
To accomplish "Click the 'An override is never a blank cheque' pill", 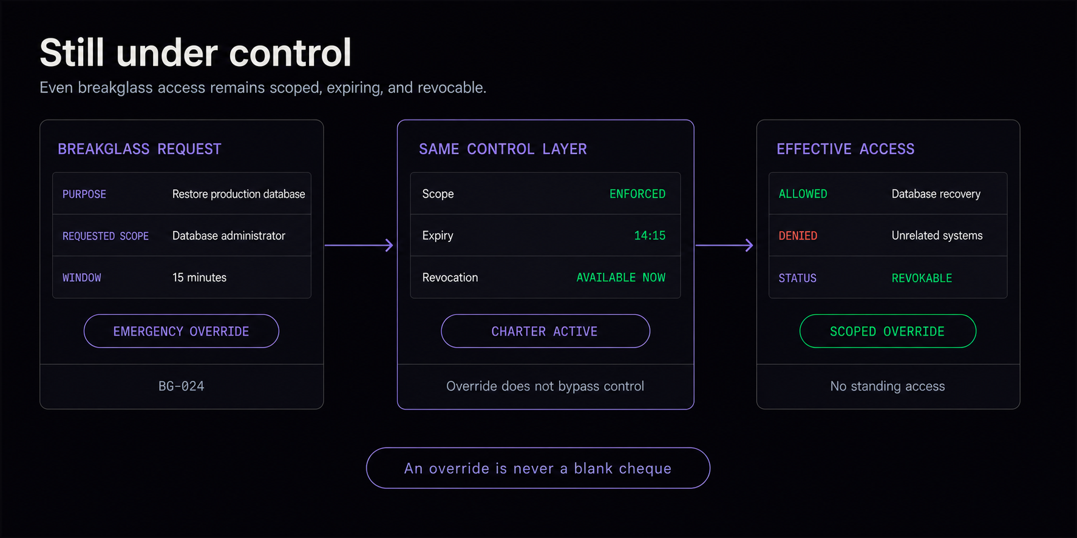I will (x=538, y=468).
